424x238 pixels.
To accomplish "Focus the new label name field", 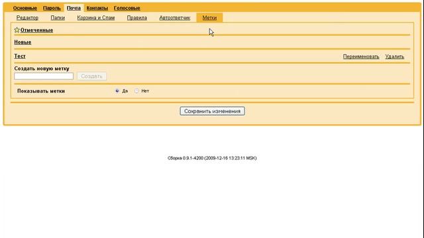I will click(x=44, y=76).
